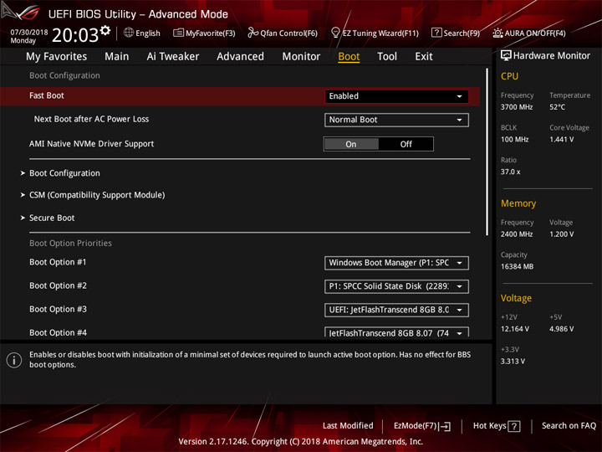Switch NVMe Driver Support to On
Viewport: 602px width, 452px height.
coord(351,144)
